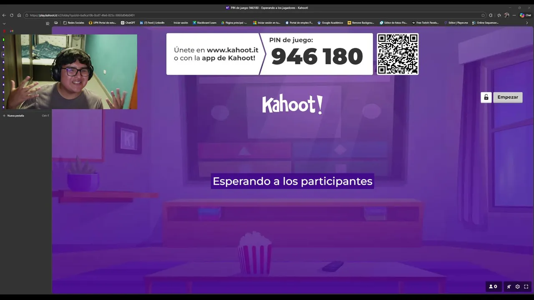
Task: Collapse the vertical tabs chevron
Action: (4, 24)
